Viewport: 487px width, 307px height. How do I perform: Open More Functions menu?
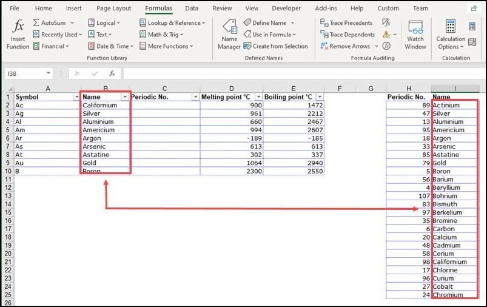pos(166,46)
